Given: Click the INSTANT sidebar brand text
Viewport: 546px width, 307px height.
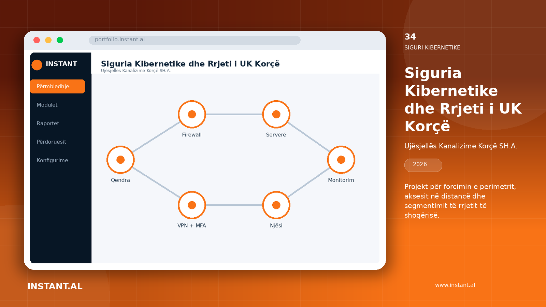Looking at the screenshot, I should (61, 64).
